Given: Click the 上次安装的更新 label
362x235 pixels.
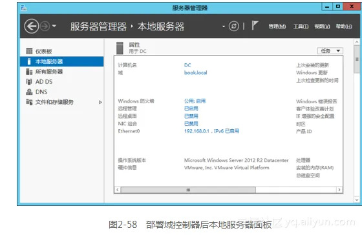Looking at the screenshot, I should [x=313, y=65].
